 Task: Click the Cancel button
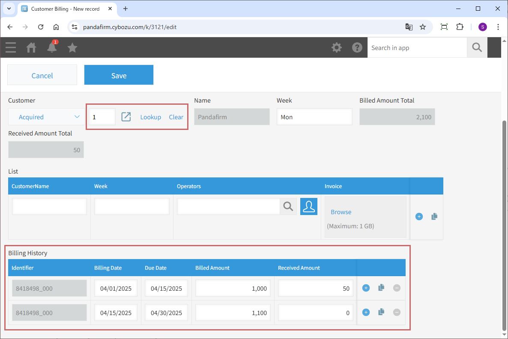point(42,75)
